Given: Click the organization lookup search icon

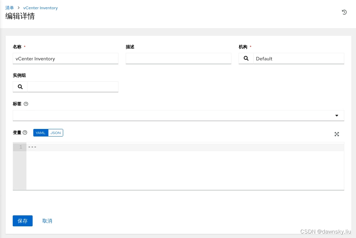Looking at the screenshot, I should coord(246,59).
